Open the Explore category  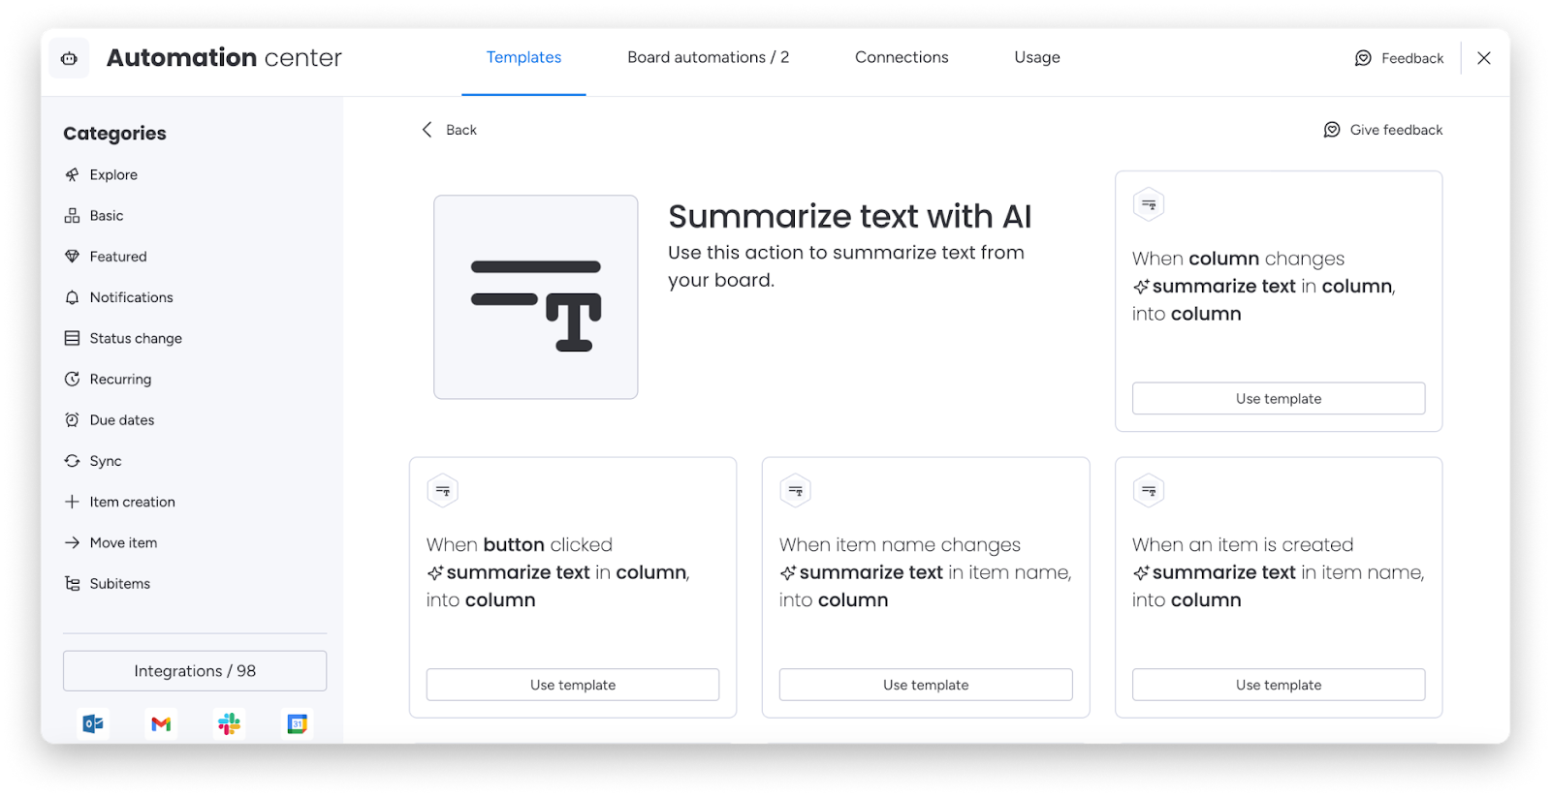pos(101,175)
